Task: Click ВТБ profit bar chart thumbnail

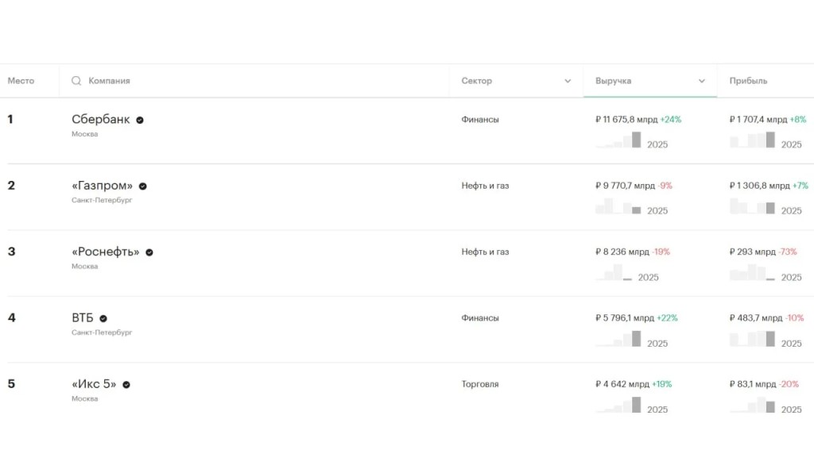Action: 752,339
